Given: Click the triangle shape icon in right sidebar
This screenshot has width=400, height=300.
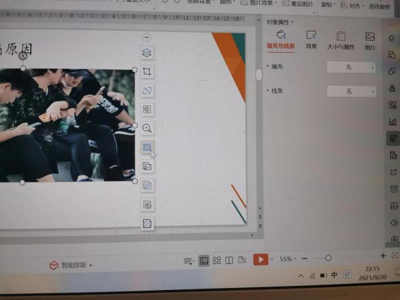Looking at the screenshot, I should tap(393, 88).
